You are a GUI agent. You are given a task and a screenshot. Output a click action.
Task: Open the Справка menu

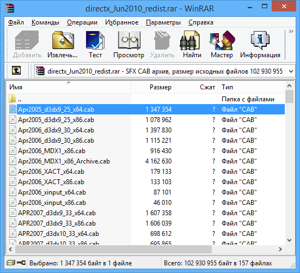(201, 22)
